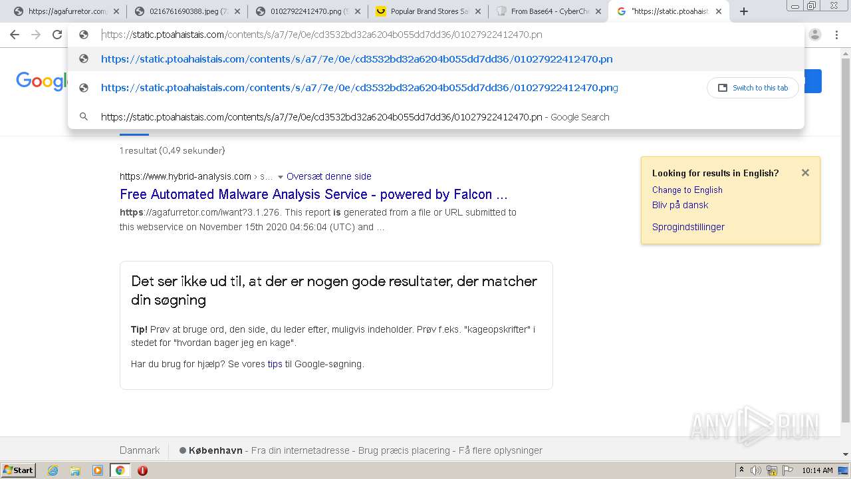Close the 01027922412470.png tab

tap(358, 11)
